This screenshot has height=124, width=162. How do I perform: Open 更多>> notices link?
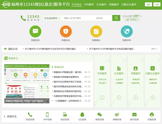click(x=154, y=49)
